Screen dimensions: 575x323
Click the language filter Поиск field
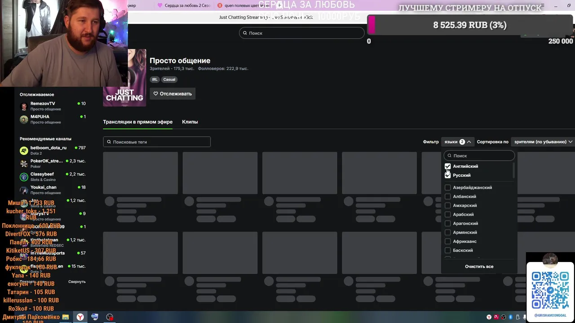pos(479,156)
